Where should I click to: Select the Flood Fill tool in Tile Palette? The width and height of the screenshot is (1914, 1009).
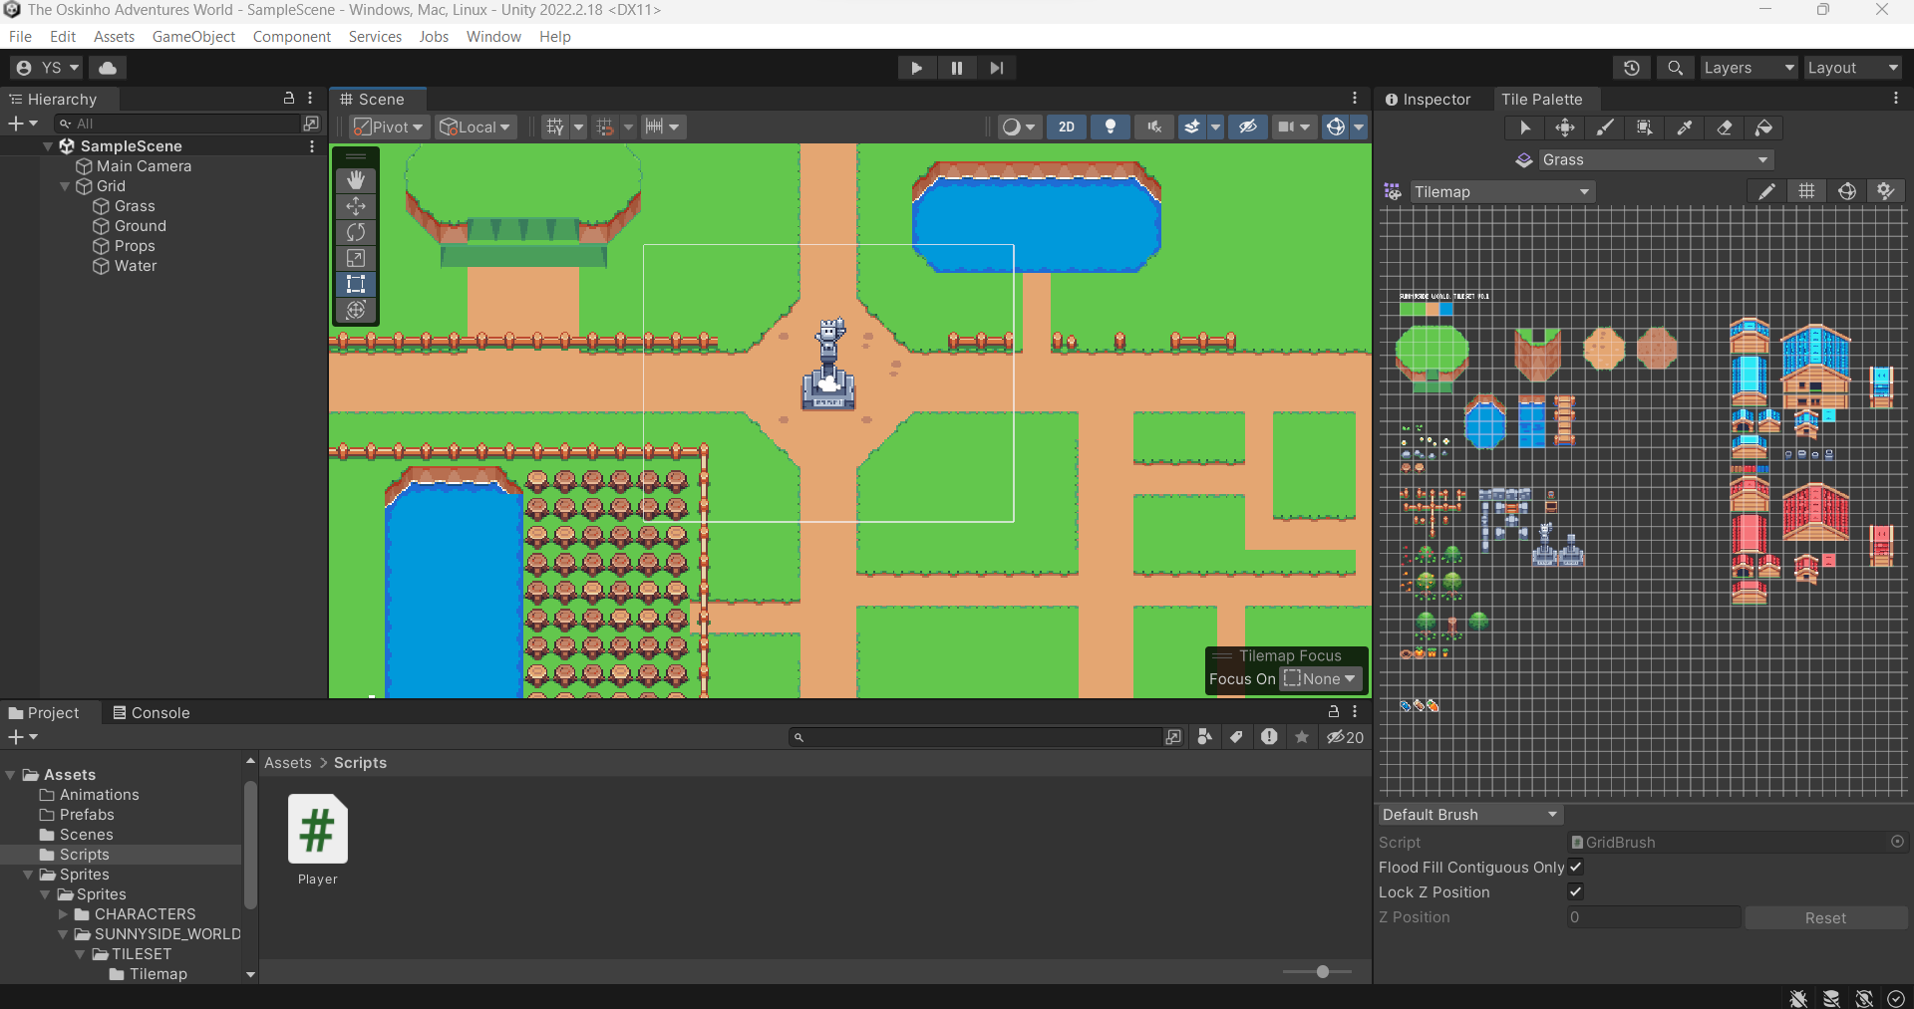[1764, 127]
